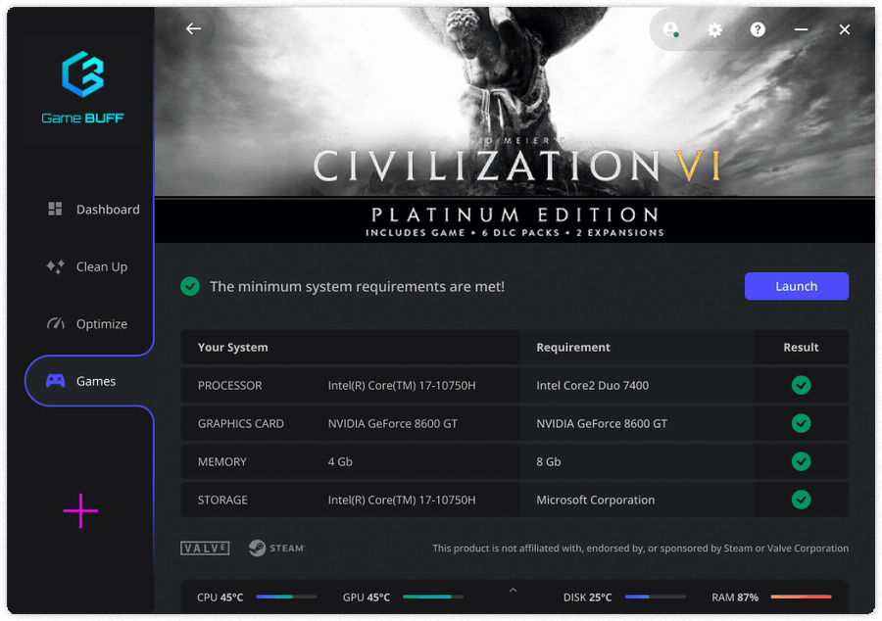The width and height of the screenshot is (882, 621).
Task: Open the user account profile icon
Action: (670, 29)
